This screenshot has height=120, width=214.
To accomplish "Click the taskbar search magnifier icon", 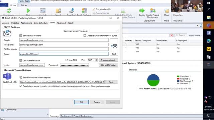I will click(209, 10).
